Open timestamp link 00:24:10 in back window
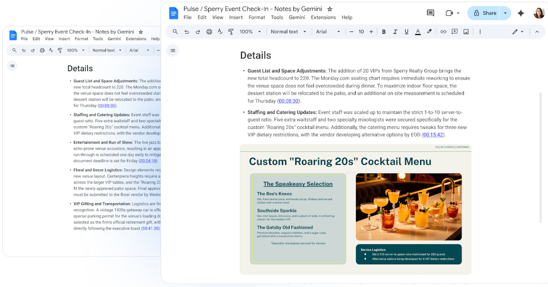 (148, 161)
